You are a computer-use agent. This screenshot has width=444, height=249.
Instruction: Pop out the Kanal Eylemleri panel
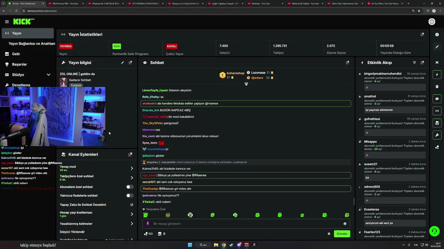(x=130, y=155)
